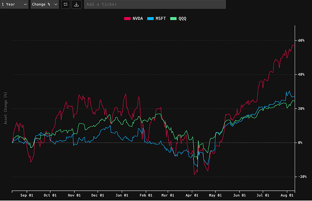The height and width of the screenshot is (201, 312).
Task: Open the Change % mode dropdown
Action: [45, 4]
